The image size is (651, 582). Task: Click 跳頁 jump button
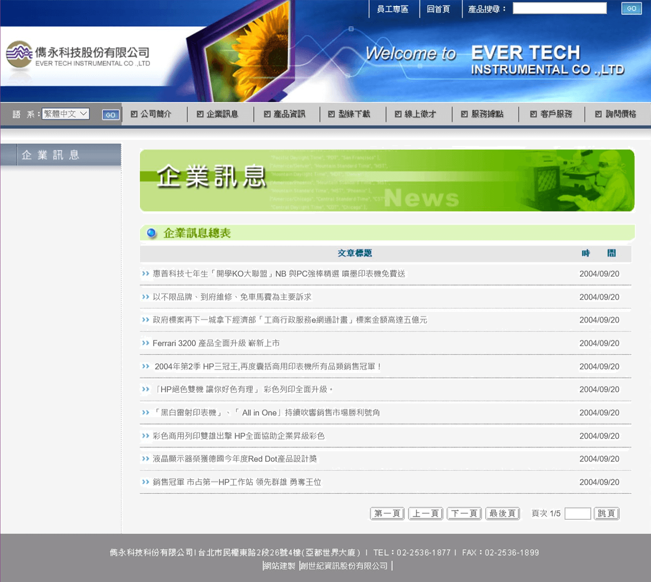(x=607, y=513)
